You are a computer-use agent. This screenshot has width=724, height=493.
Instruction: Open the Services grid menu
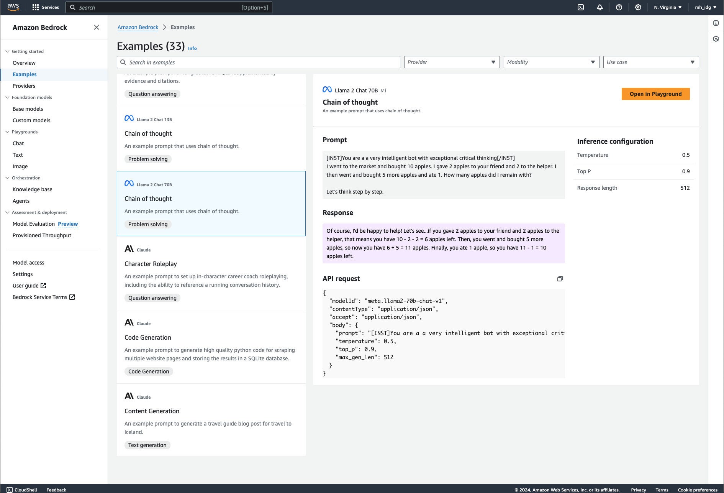point(46,7)
